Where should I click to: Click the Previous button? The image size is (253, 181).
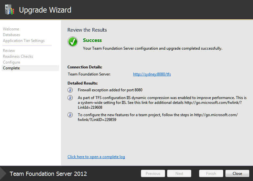point(153,174)
